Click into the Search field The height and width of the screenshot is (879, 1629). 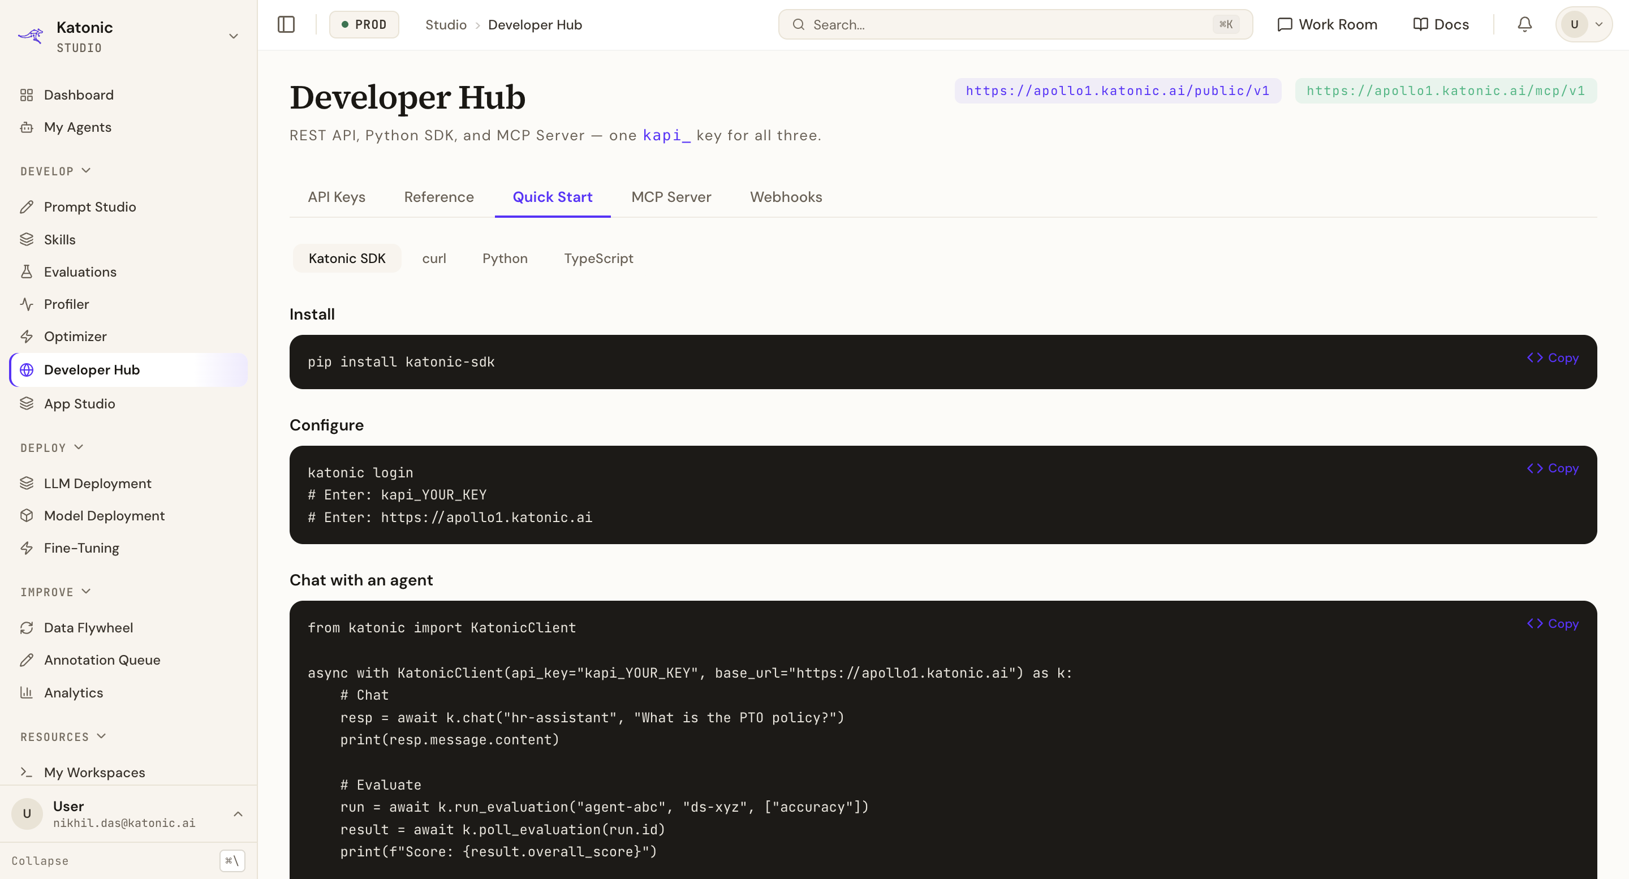coord(1015,25)
